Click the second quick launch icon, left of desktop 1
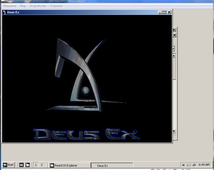 (x=28, y=165)
